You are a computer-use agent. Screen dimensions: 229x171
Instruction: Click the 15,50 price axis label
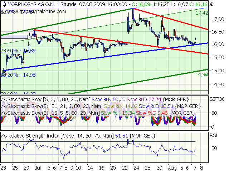point(218,57)
